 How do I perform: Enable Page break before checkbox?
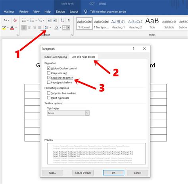(49, 83)
